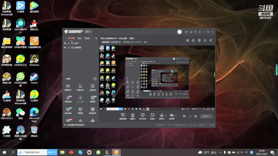
Task: Switch to the second scene tab
Action: [80, 38]
